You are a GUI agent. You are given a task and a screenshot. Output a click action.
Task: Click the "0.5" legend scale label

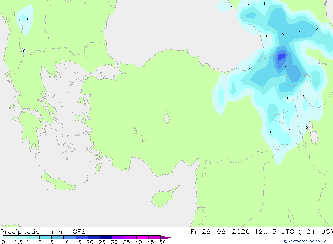click(x=18, y=242)
